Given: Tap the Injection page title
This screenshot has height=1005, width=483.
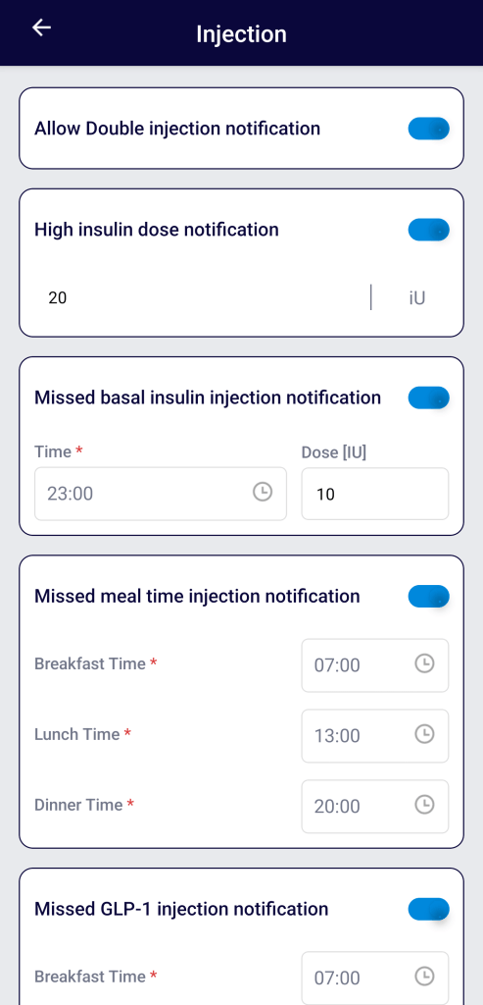Looking at the screenshot, I should coord(241,34).
